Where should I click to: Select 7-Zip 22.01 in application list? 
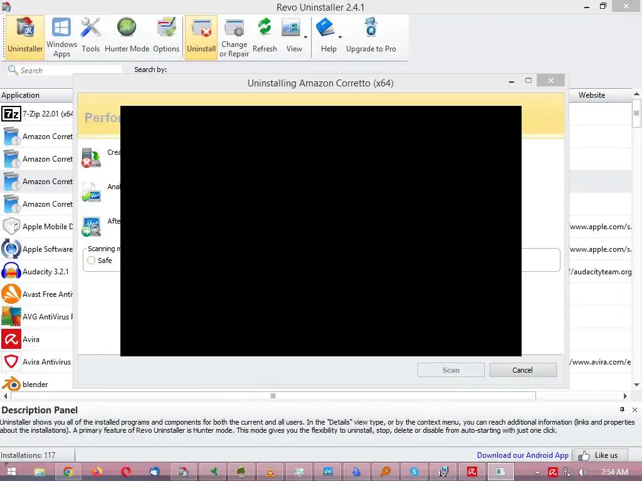tap(37, 114)
